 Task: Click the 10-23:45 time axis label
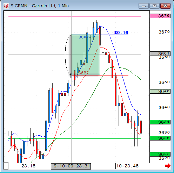tap(127, 166)
